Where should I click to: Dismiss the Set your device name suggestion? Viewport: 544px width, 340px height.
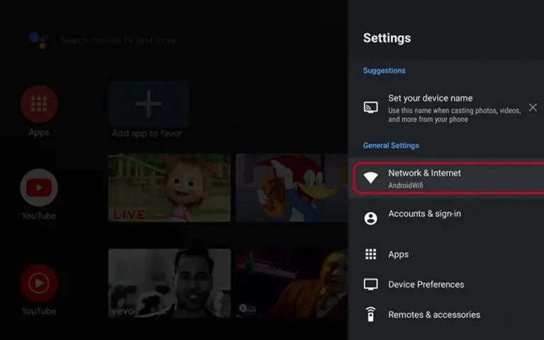(533, 108)
